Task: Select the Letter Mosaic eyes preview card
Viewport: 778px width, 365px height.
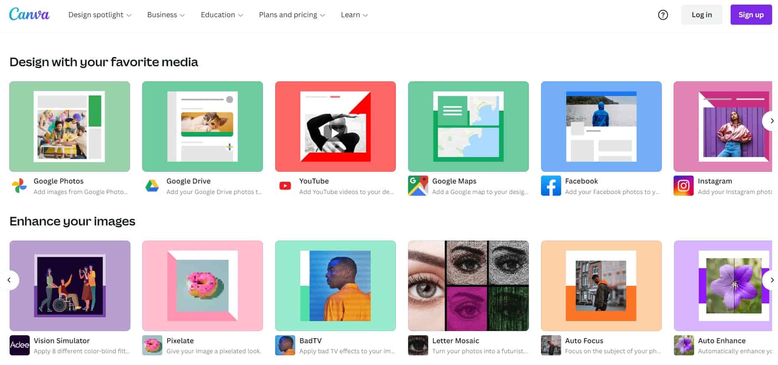Action: (x=468, y=286)
